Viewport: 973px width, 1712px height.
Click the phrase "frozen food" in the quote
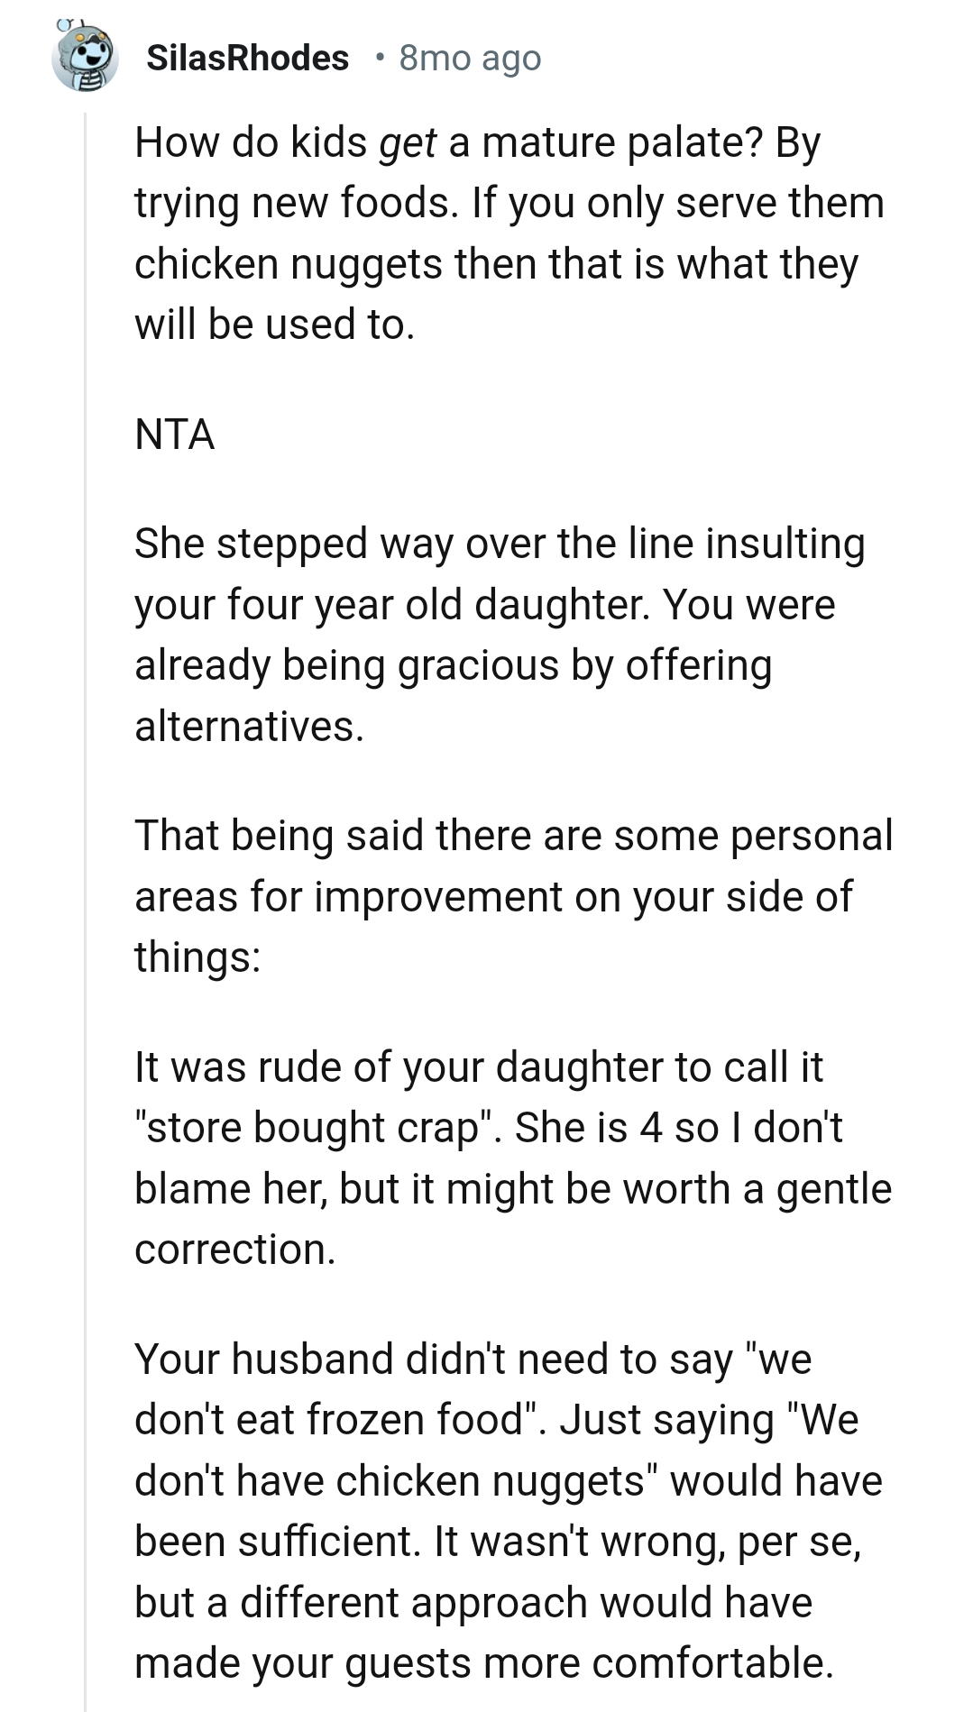pyautogui.click(x=417, y=1420)
